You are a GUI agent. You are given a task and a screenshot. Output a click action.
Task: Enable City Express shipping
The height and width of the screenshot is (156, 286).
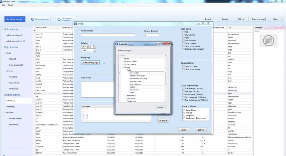[183, 35]
